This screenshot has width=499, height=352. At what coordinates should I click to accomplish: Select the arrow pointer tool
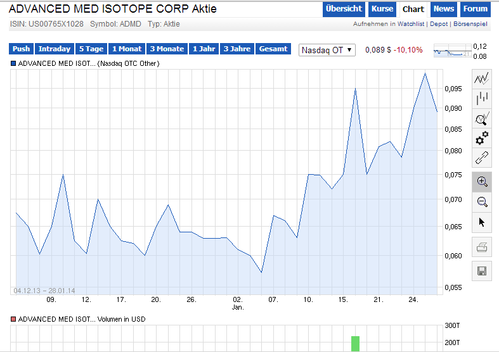pos(482,222)
